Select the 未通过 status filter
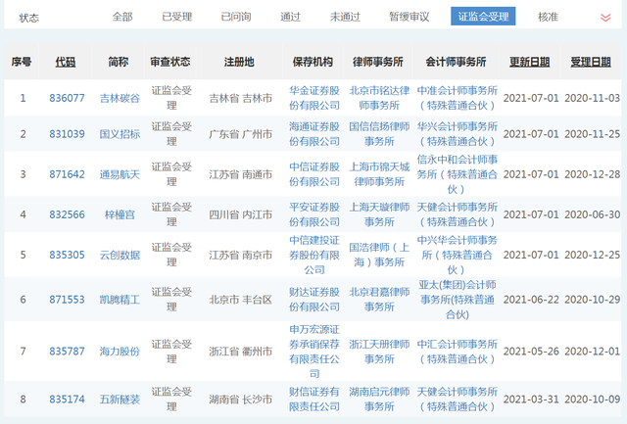This screenshot has width=627, height=424. (x=345, y=17)
